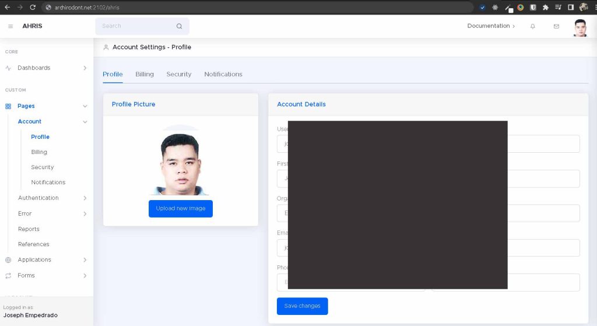Image resolution: width=597 pixels, height=326 pixels.
Task: Click the Applications globe icon in sidebar
Action: click(x=8, y=260)
